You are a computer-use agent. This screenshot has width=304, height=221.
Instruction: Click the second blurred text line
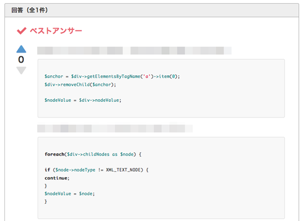pos(115,129)
